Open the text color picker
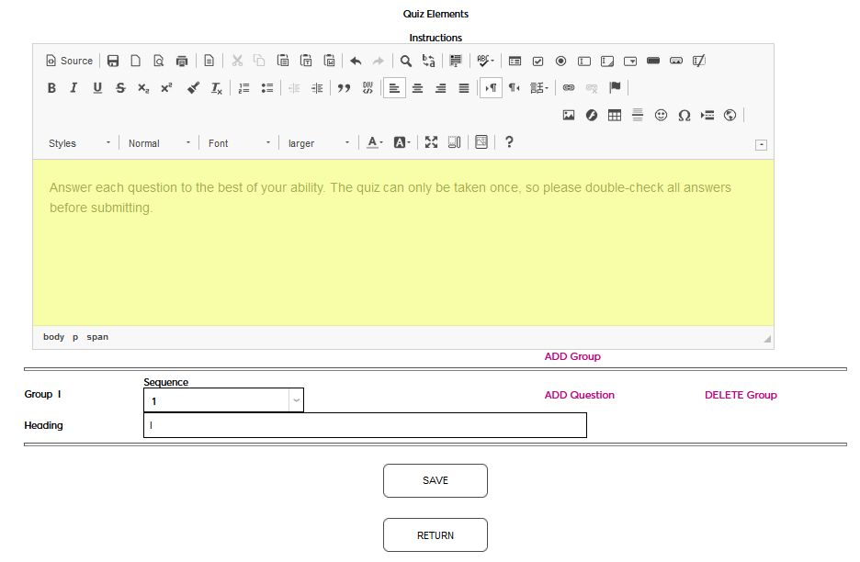This screenshot has width=860, height=562. 375,143
